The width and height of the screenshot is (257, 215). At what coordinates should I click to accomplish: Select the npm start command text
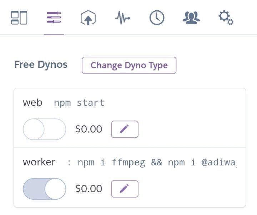(x=79, y=103)
